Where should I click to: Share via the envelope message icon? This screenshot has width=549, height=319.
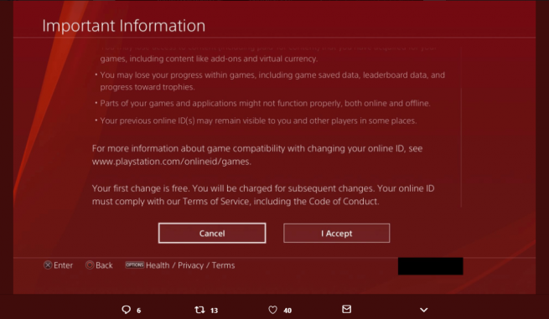pyautogui.click(x=347, y=309)
